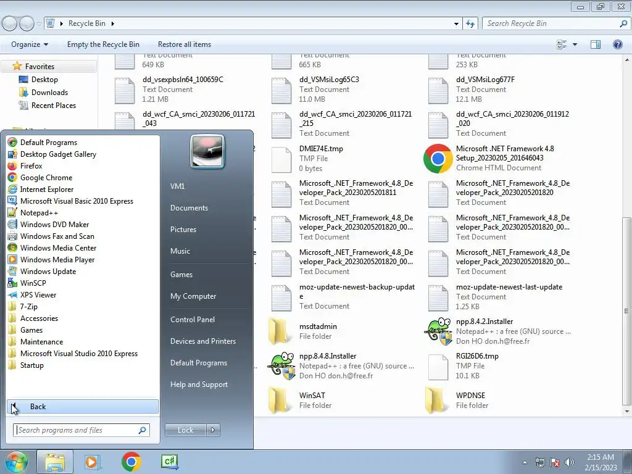Open the shutdown options arrow next to Lock
This screenshot has width=632, height=474.
[x=213, y=430]
